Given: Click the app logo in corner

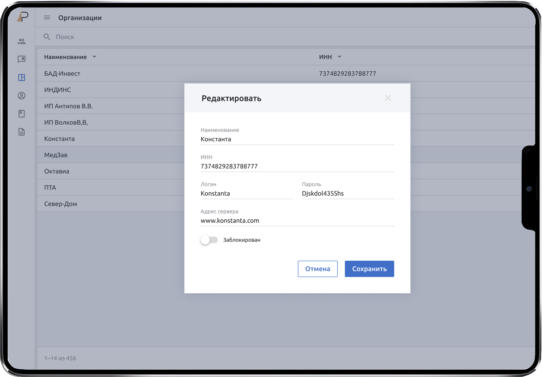Looking at the screenshot, I should tap(23, 17).
